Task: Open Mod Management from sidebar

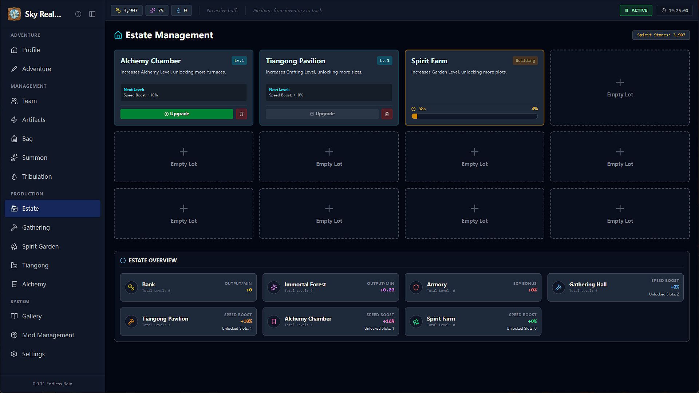Action: (48, 335)
